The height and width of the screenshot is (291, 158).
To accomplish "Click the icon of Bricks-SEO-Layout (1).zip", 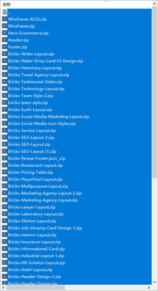I will click(x=5, y=151).
